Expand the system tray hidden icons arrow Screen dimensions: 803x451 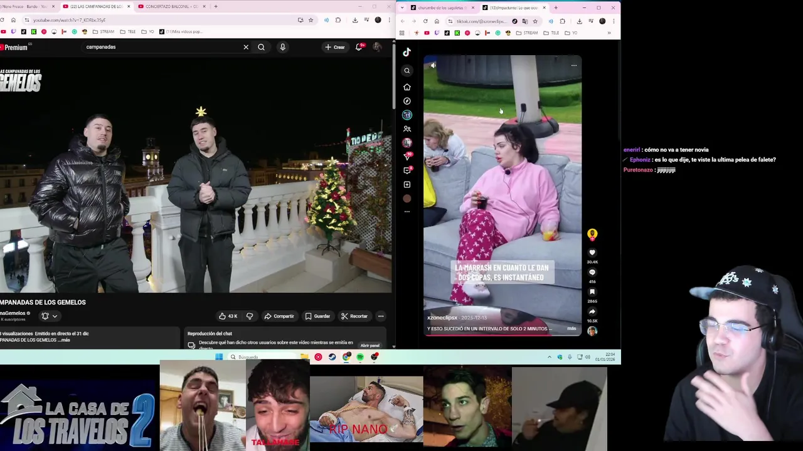point(550,357)
